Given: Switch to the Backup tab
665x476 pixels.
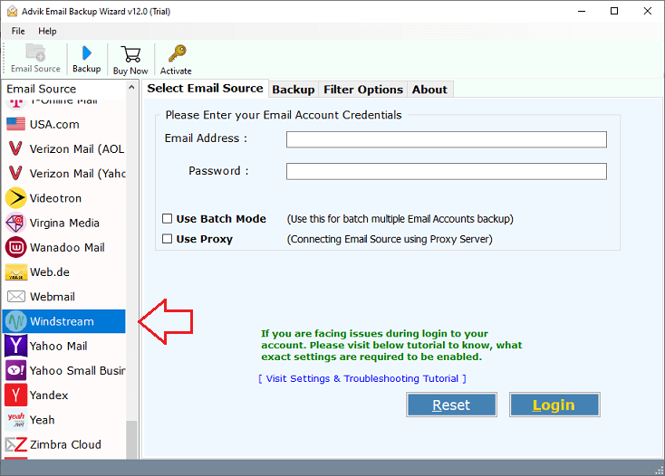Looking at the screenshot, I should coord(294,90).
